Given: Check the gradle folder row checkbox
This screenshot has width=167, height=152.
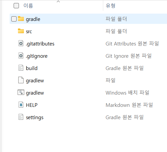Looking at the screenshot, I should point(14,19).
